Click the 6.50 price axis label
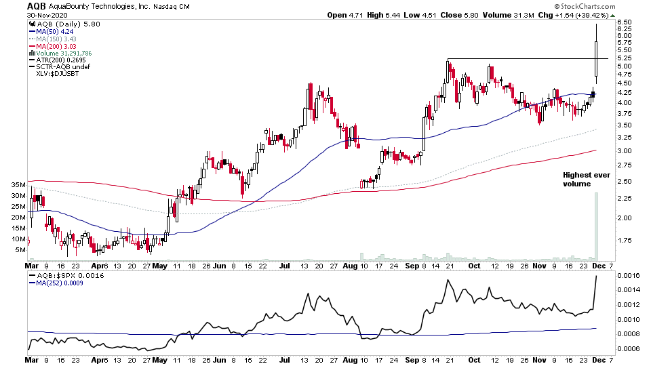Image resolution: width=651 pixels, height=366 pixels. [x=625, y=22]
